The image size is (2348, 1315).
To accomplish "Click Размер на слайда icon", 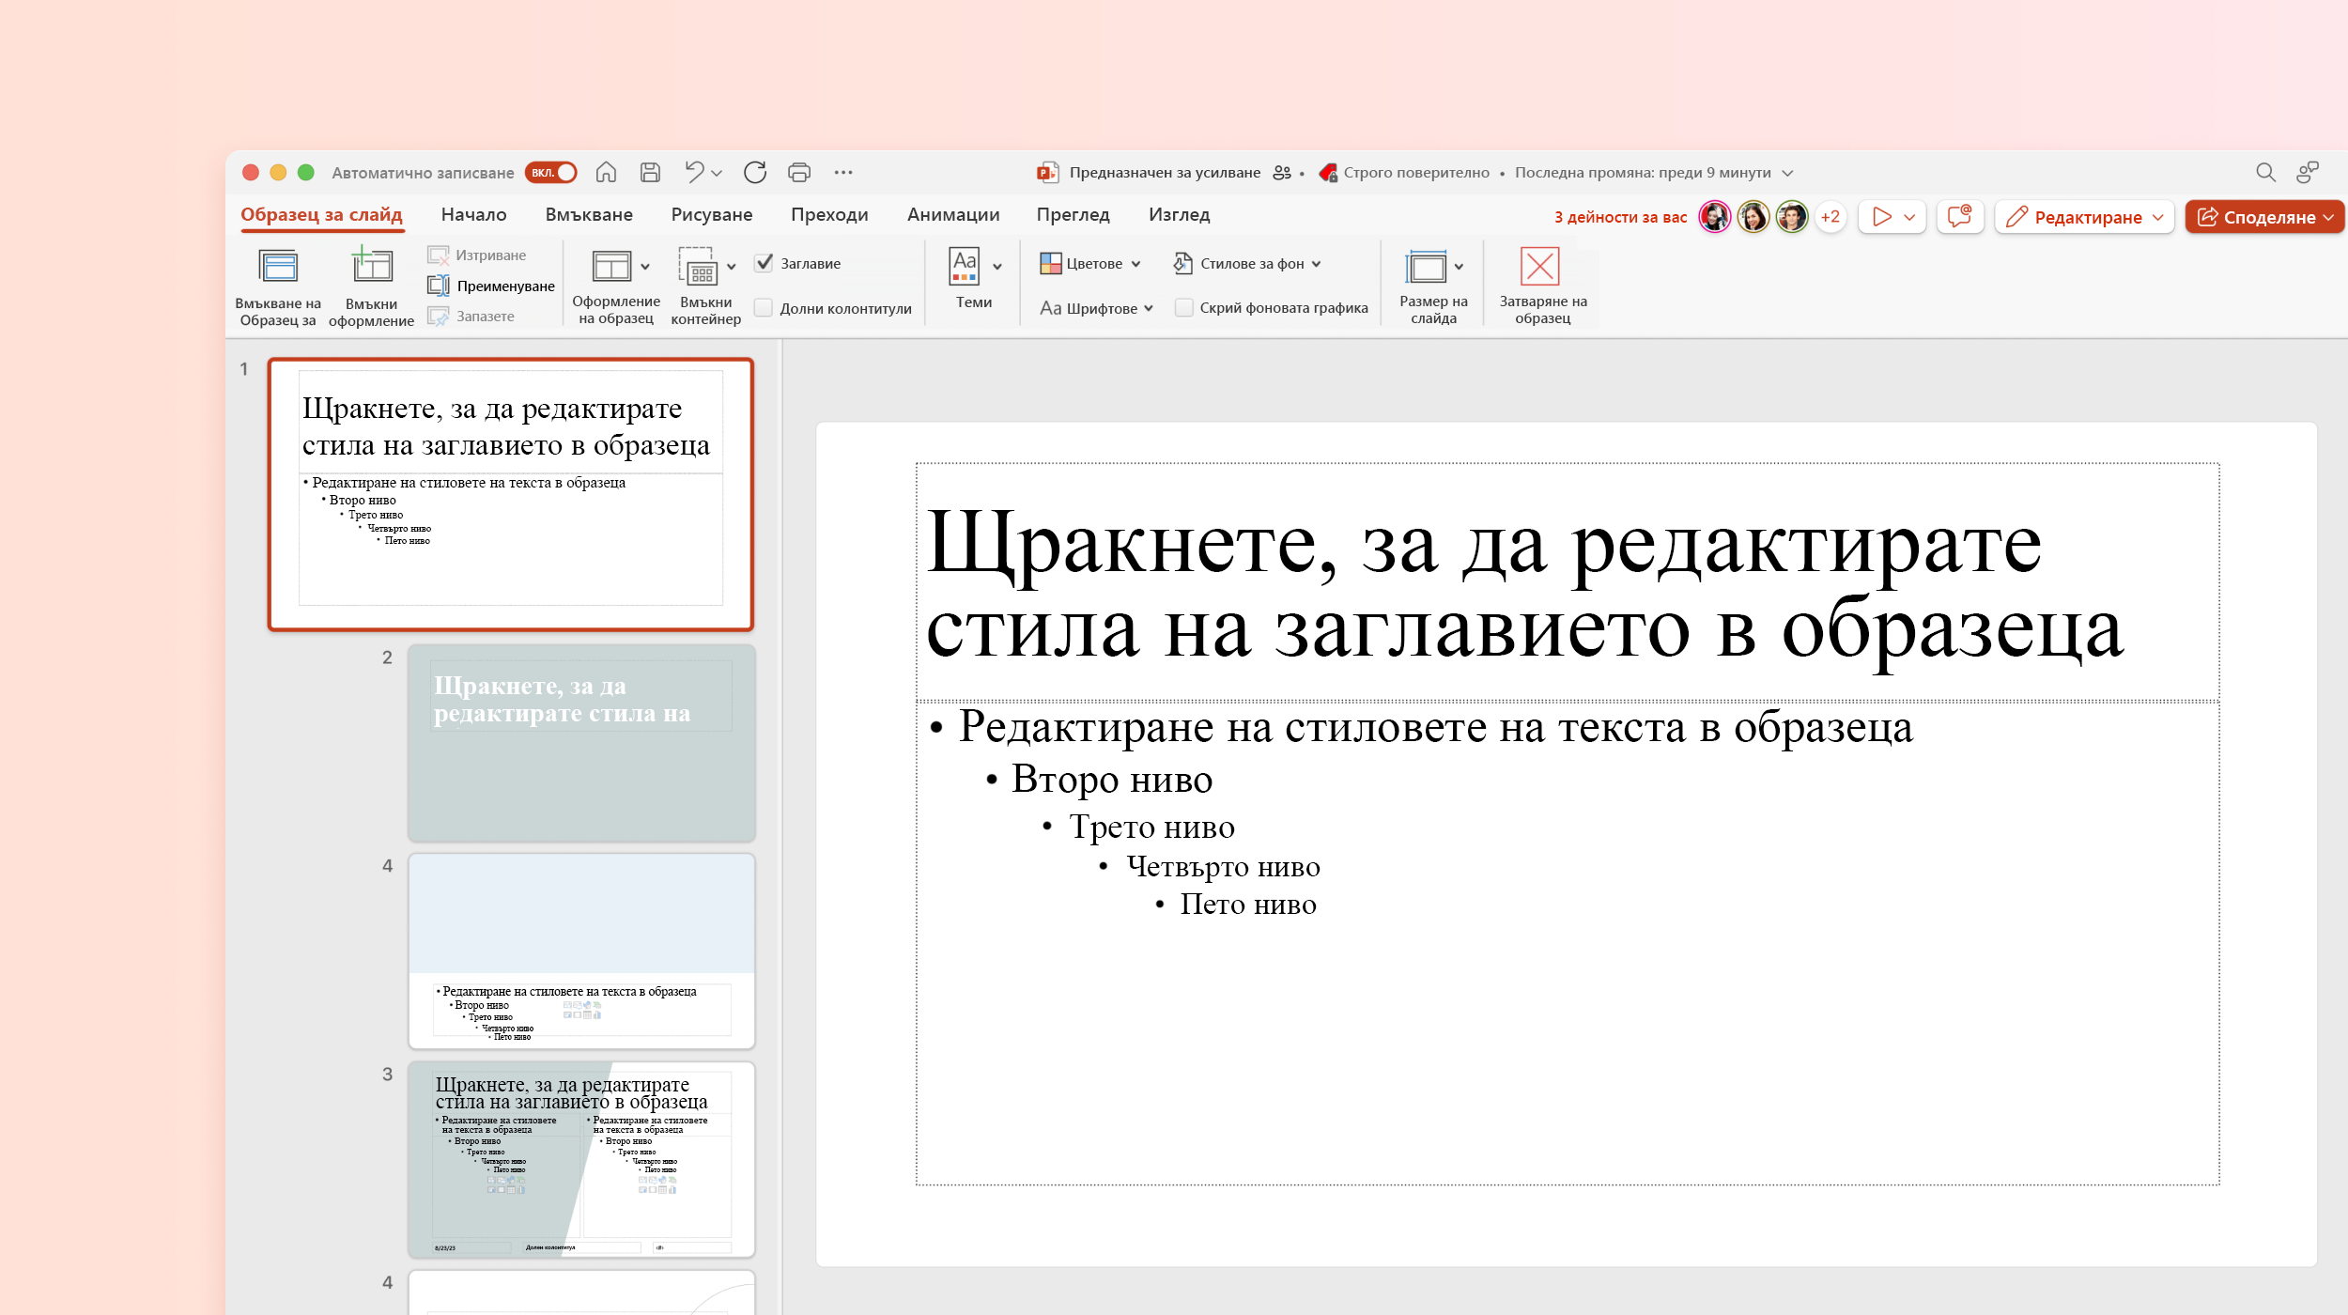I will click(x=1426, y=267).
